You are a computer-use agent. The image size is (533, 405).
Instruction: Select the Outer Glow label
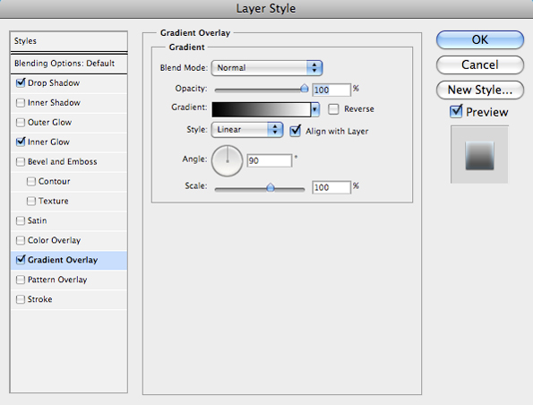[49, 123]
